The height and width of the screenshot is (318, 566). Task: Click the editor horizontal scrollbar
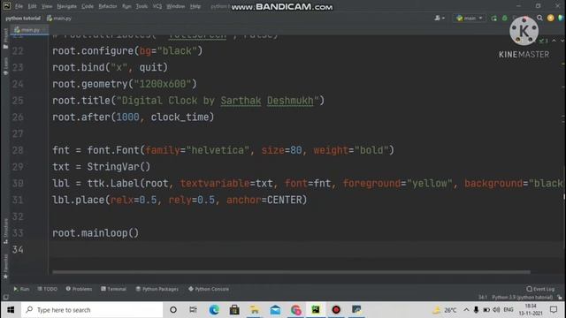(x=291, y=272)
